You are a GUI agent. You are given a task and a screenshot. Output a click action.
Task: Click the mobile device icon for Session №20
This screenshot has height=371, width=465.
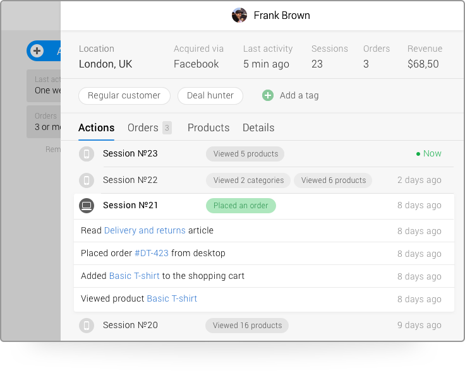pos(87,326)
